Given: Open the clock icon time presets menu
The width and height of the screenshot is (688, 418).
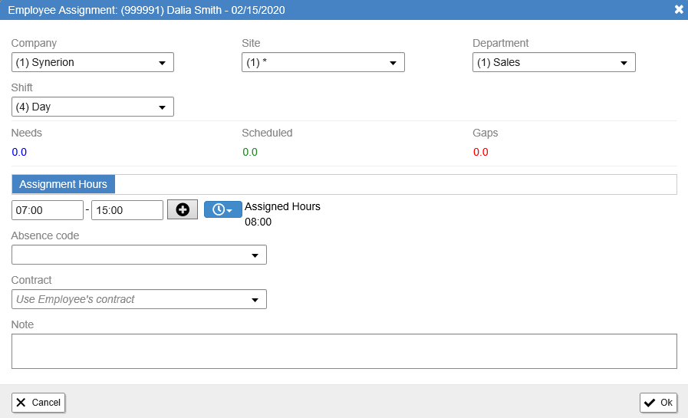Looking at the screenshot, I should click(222, 210).
